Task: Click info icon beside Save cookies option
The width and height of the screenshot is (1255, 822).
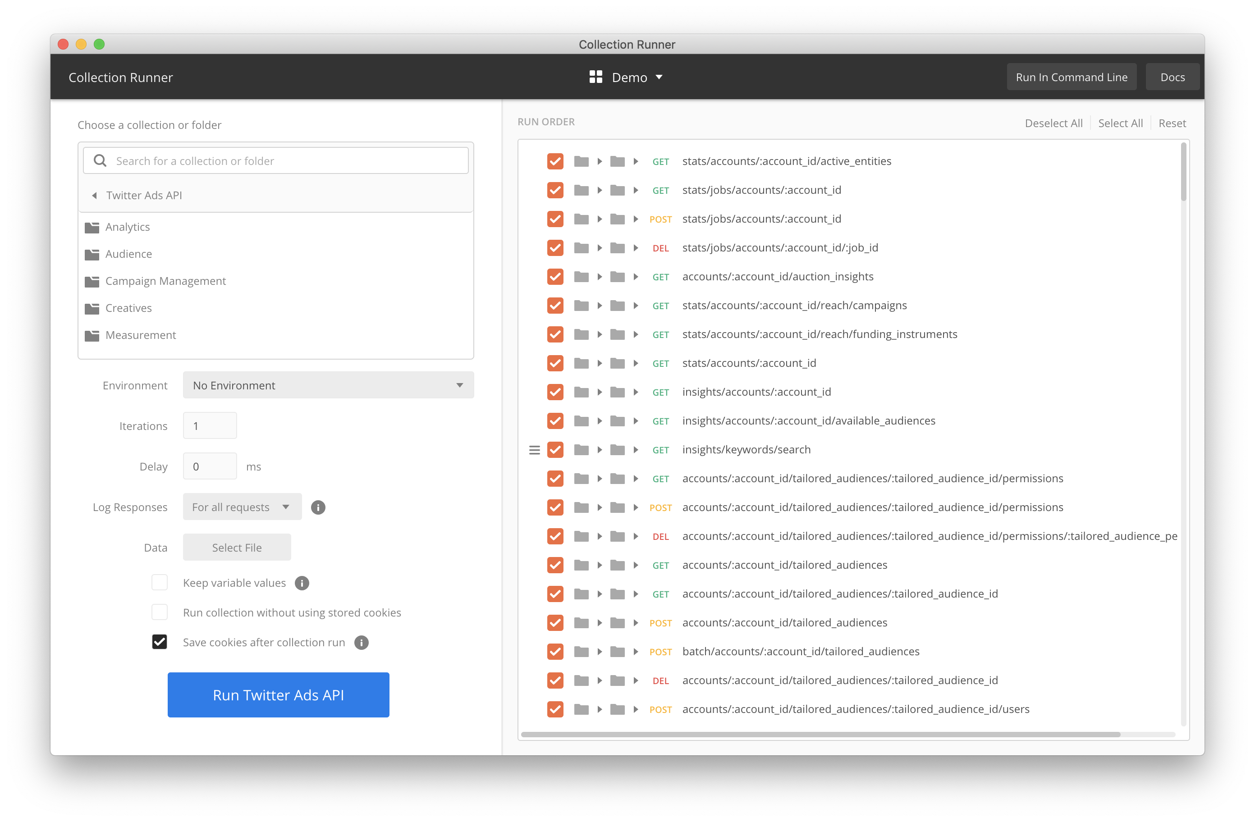Action: pyautogui.click(x=362, y=643)
